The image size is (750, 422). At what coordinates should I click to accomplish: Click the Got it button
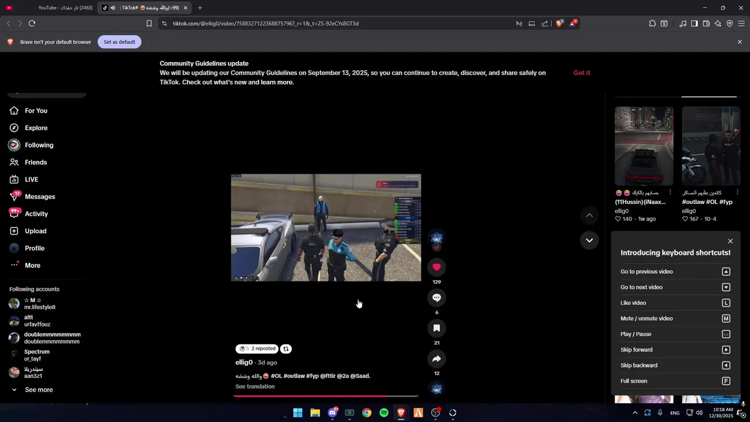point(582,73)
